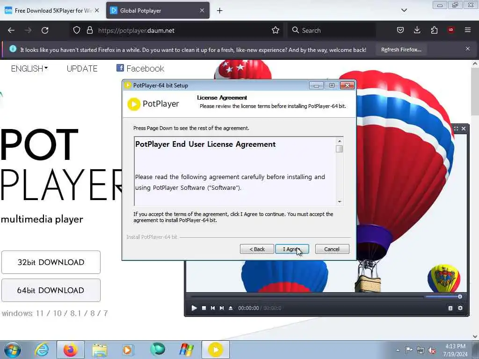Click I Agree in PotPlayer setup
The height and width of the screenshot is (359, 479).
[292, 249]
